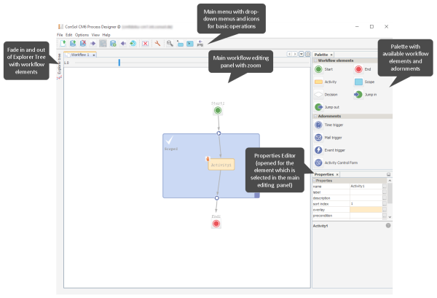
Task: Click the red X delete toolbar icon
Action: 145,44
